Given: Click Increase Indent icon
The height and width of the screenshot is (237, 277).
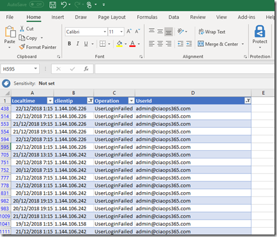Looking at the screenshot, I should pyautogui.click(x=189, y=44).
